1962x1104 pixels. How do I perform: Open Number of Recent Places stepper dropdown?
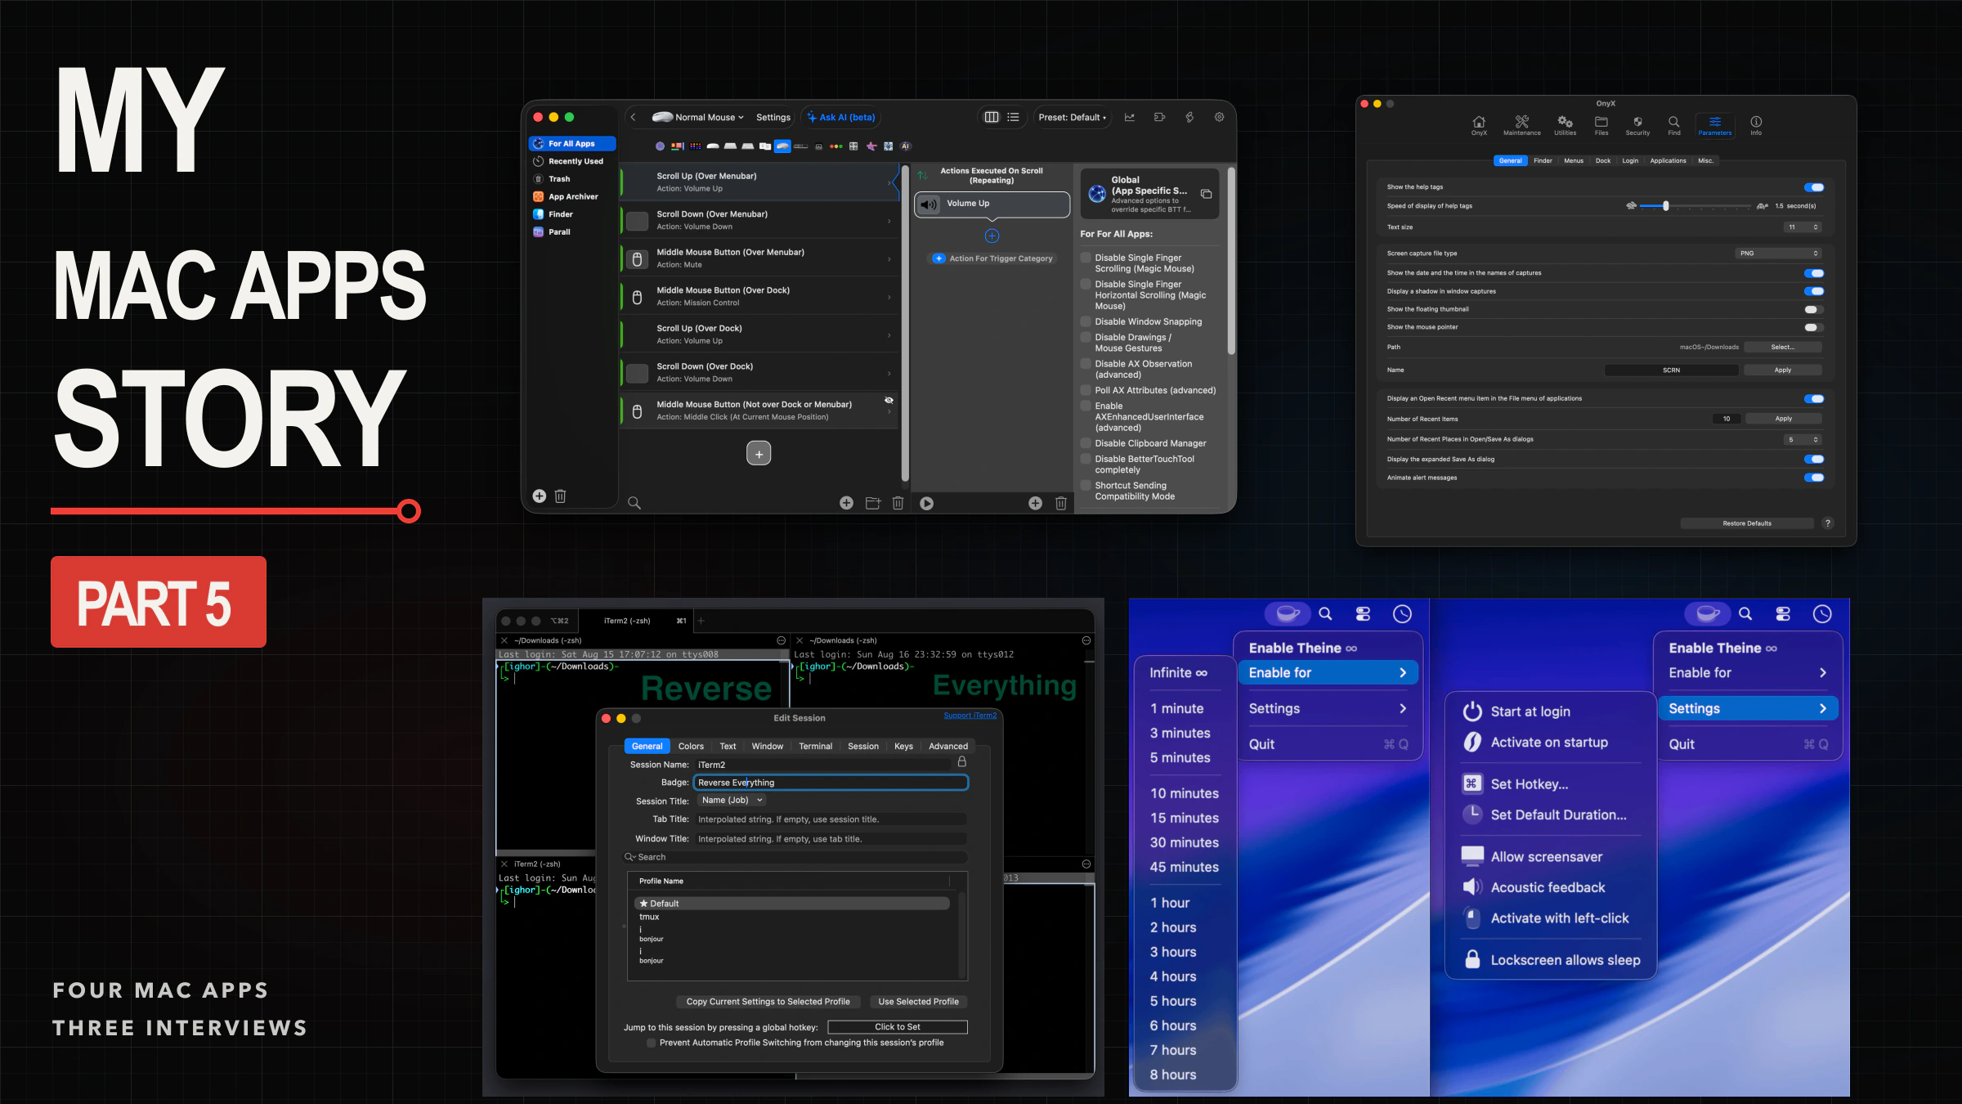click(1802, 439)
